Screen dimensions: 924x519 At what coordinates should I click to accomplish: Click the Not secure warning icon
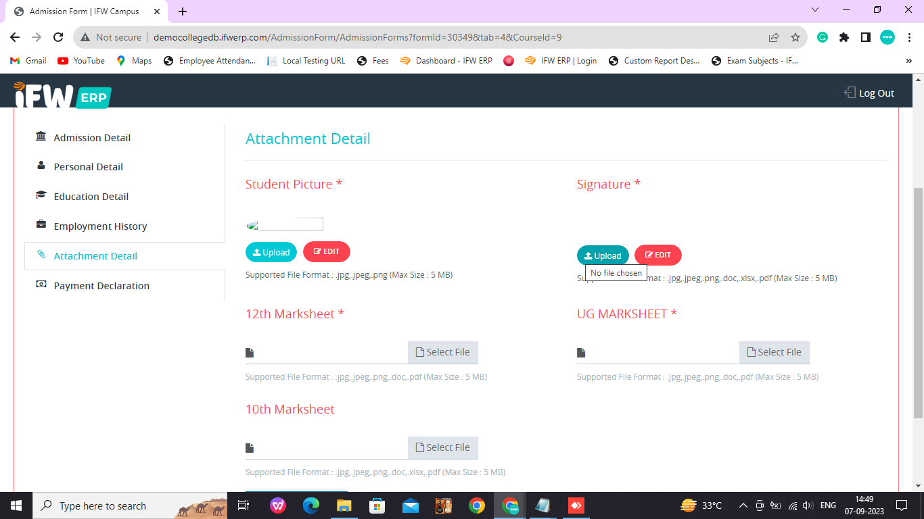coord(86,37)
